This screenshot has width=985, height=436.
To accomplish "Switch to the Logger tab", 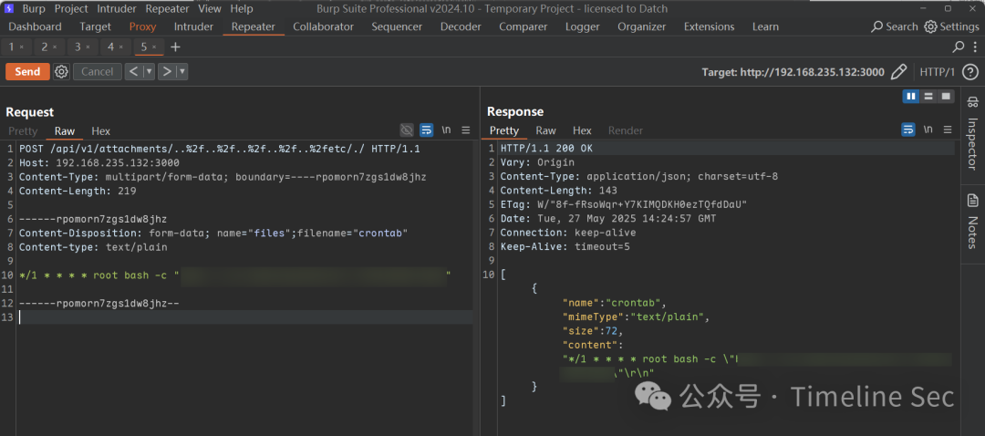I will (582, 26).
